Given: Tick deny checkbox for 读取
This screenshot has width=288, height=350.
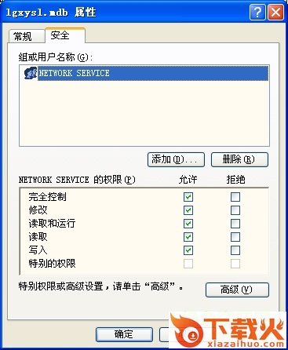Looking at the screenshot, I should (235, 237).
